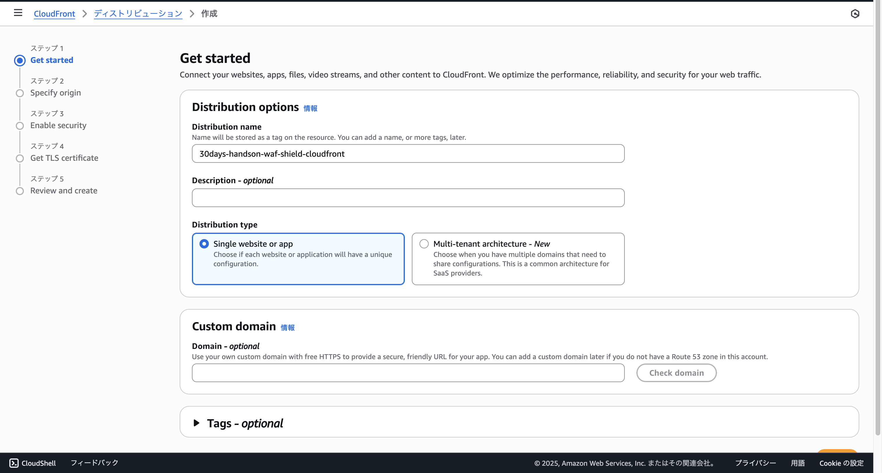
Task: Click the Specify origin step circle
Action: (x=20, y=93)
